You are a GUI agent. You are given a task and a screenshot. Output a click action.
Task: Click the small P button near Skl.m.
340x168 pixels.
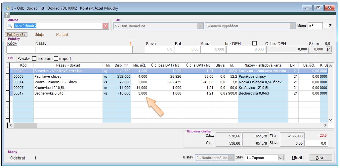click(x=328, y=49)
